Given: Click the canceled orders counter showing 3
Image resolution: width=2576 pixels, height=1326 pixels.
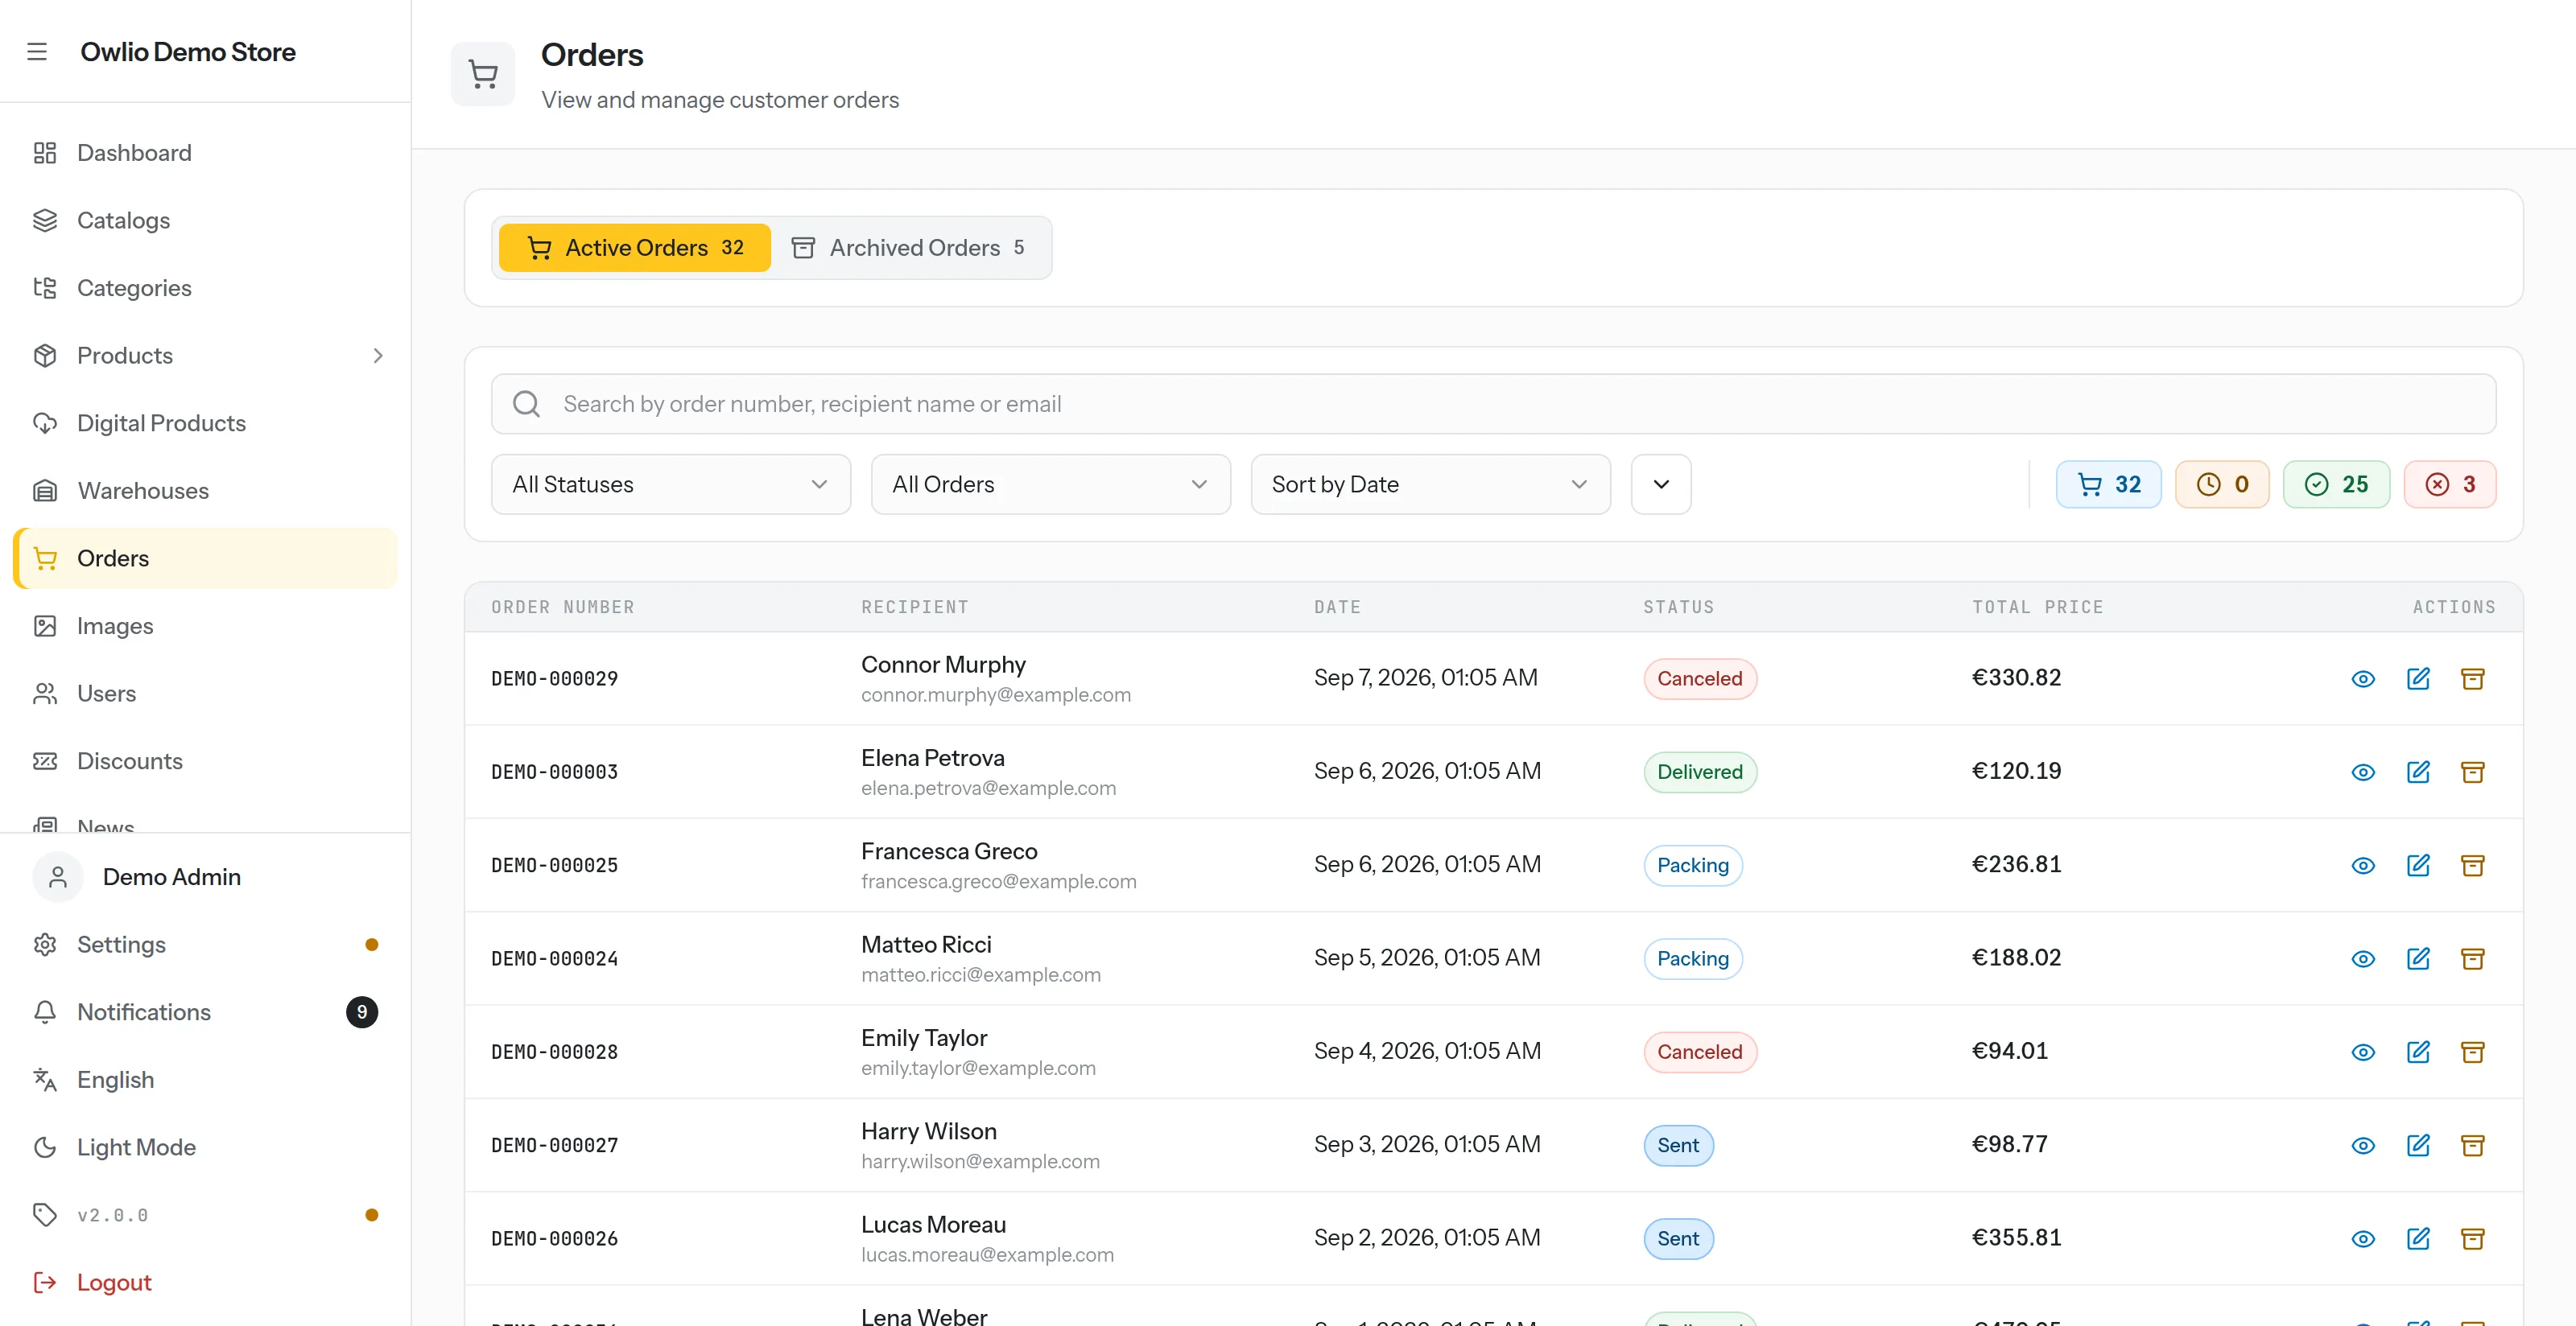Looking at the screenshot, I should pos(2450,484).
